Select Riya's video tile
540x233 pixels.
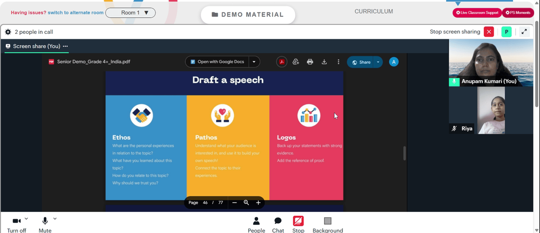click(x=491, y=110)
